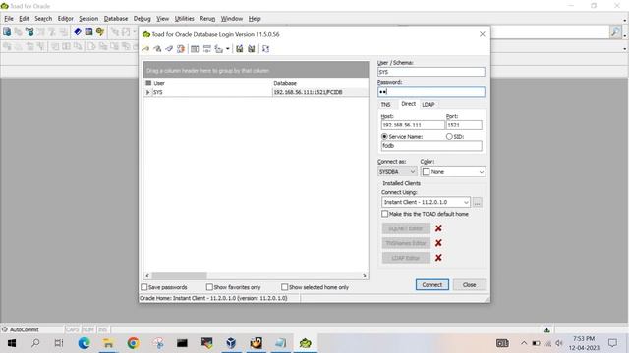
Task: Click the tree view icon in login toolbar
Action: pos(218,49)
